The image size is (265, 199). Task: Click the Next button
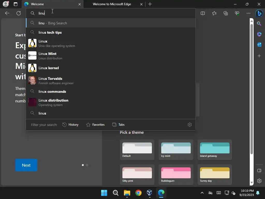[x=26, y=165]
